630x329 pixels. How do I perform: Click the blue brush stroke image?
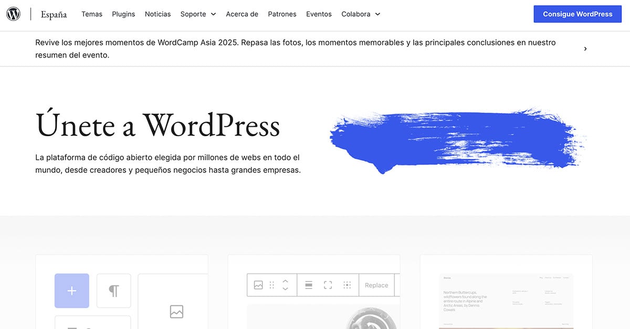[458, 140]
